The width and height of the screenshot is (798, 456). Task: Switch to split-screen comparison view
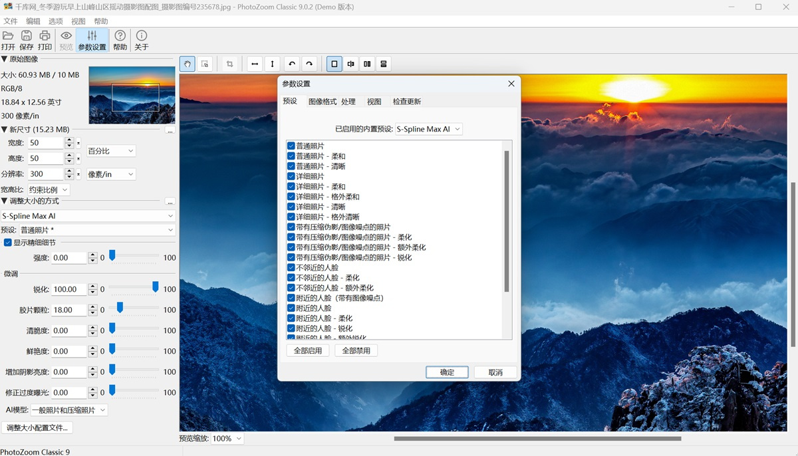[350, 63]
